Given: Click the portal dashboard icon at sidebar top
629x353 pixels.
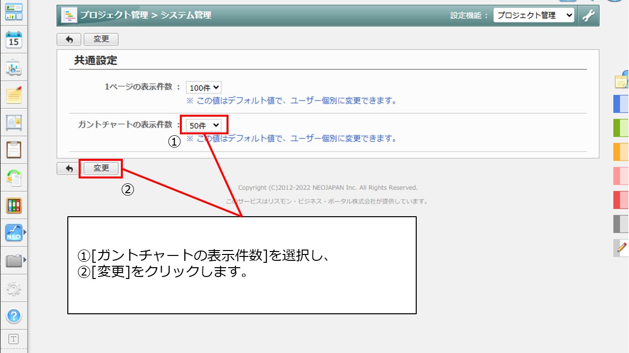Looking at the screenshot, I should pos(14,12).
